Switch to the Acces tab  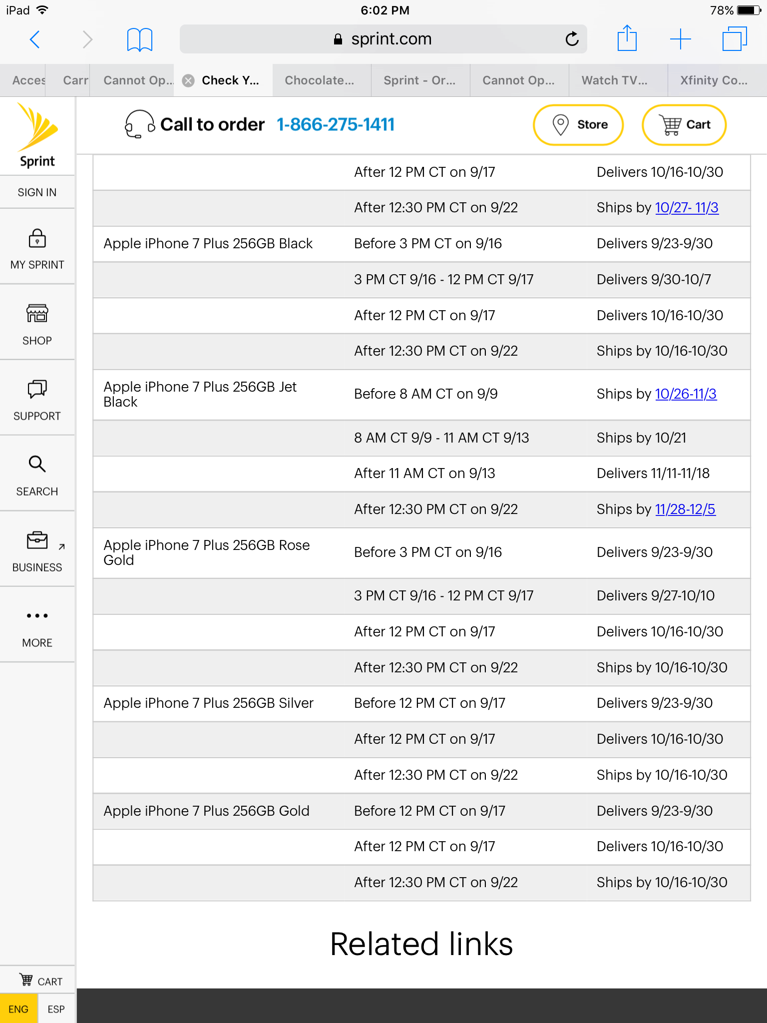(x=23, y=80)
